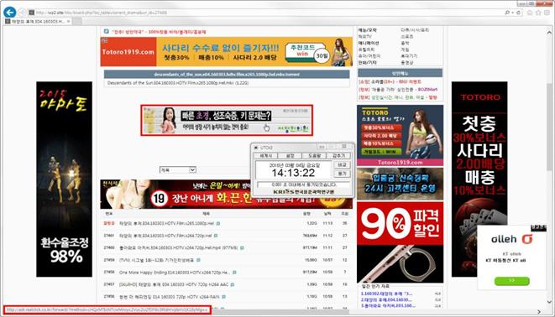This screenshot has width=555, height=317.
Task: Refresh the page with the reload icon
Action: click(519, 13)
